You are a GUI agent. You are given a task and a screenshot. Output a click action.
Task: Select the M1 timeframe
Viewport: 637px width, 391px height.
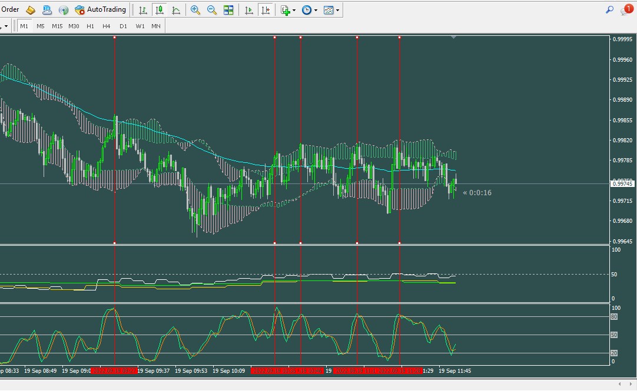[24, 26]
